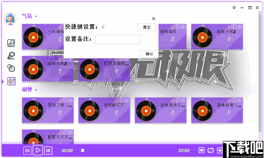The height and width of the screenshot is (158, 264).
Task: Edit the 床我都不下 sound card
Action: coord(122,100)
